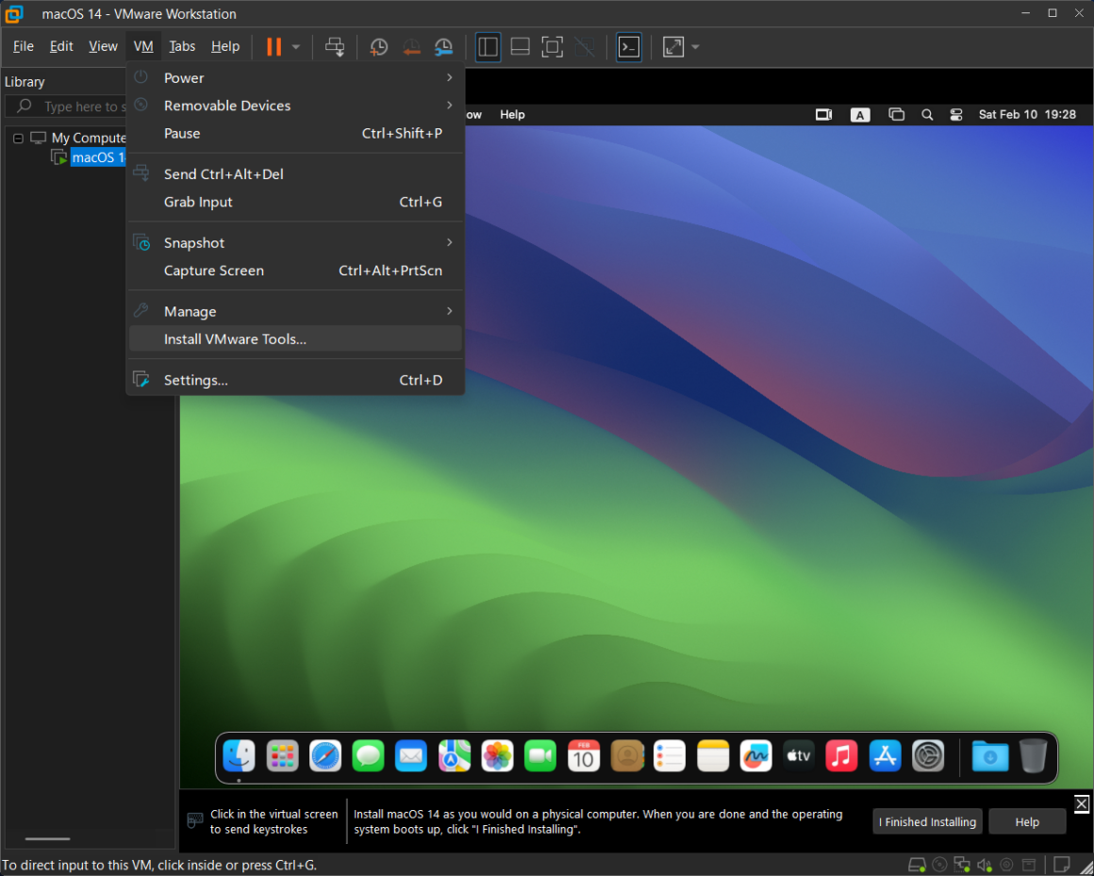Click the macOS input source A icon

(x=860, y=115)
